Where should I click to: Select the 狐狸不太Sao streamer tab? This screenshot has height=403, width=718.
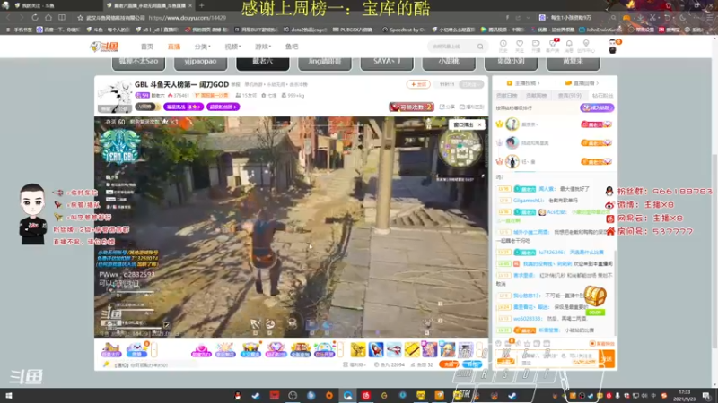point(138,62)
